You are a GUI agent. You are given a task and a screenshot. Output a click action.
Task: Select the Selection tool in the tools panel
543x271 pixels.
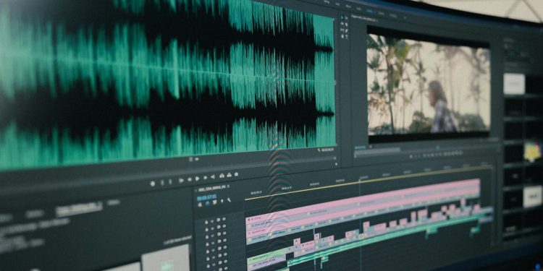point(342,17)
